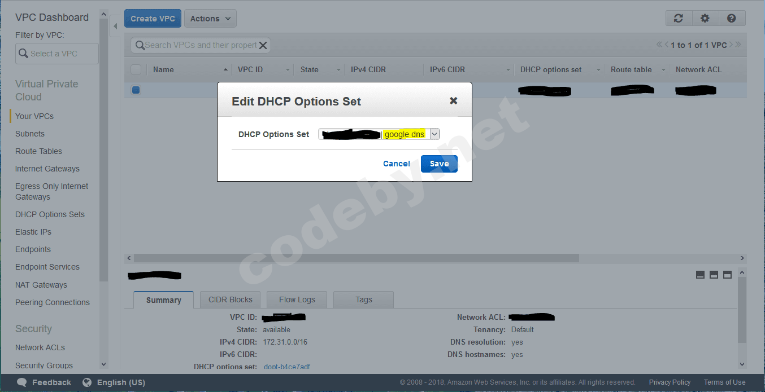Screen dimensions: 765x392
Task: Maximize the details pane icon
Action: tap(728, 275)
